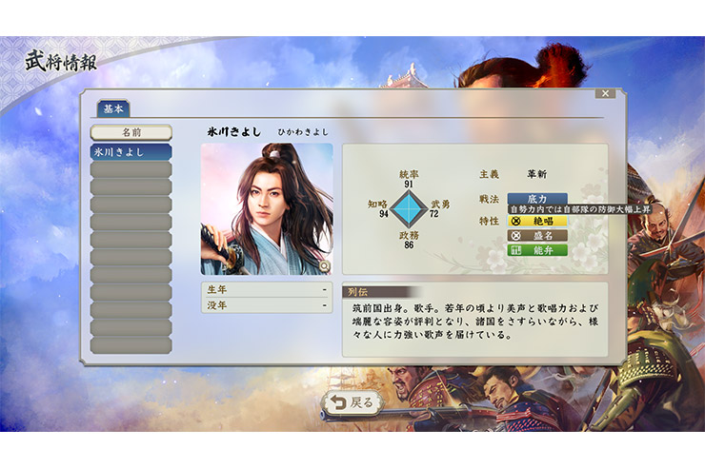This screenshot has width=705, height=469.
Task: Click the magnifier icon on the portrait
Action: point(325,266)
